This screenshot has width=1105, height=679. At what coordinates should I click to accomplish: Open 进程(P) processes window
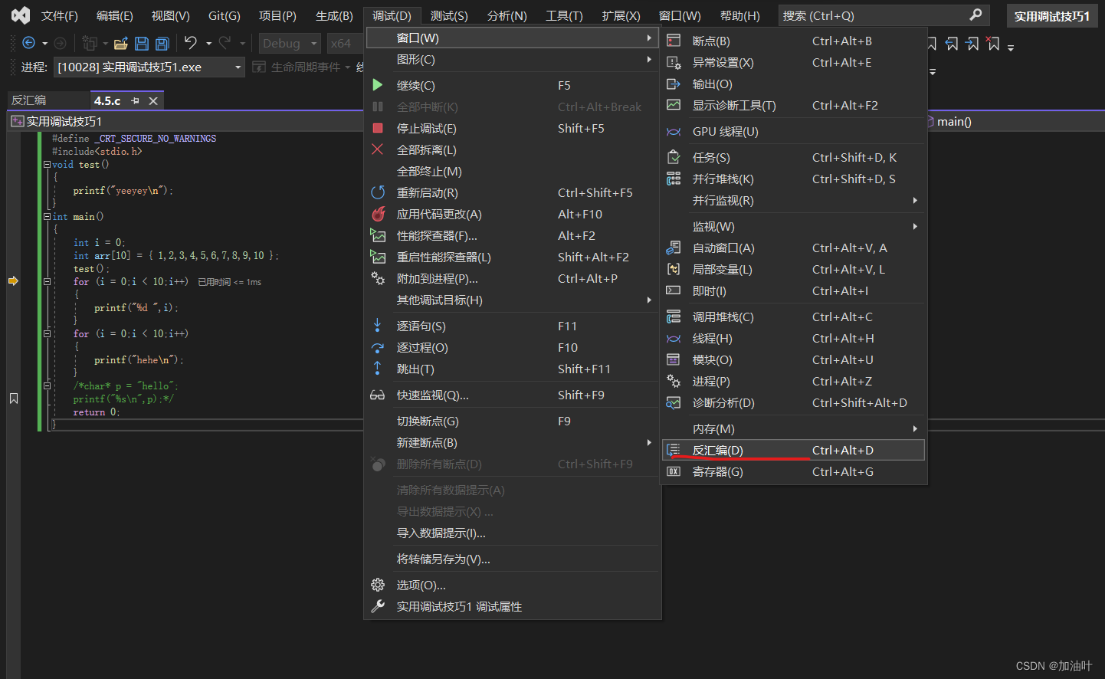(793, 381)
